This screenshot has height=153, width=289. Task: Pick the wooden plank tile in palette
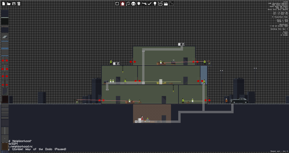click(x=5, y=146)
